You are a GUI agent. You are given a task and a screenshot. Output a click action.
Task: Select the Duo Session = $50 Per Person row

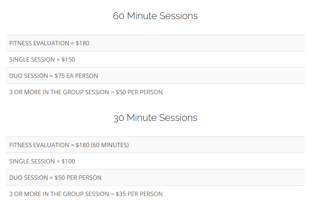tap(155, 178)
